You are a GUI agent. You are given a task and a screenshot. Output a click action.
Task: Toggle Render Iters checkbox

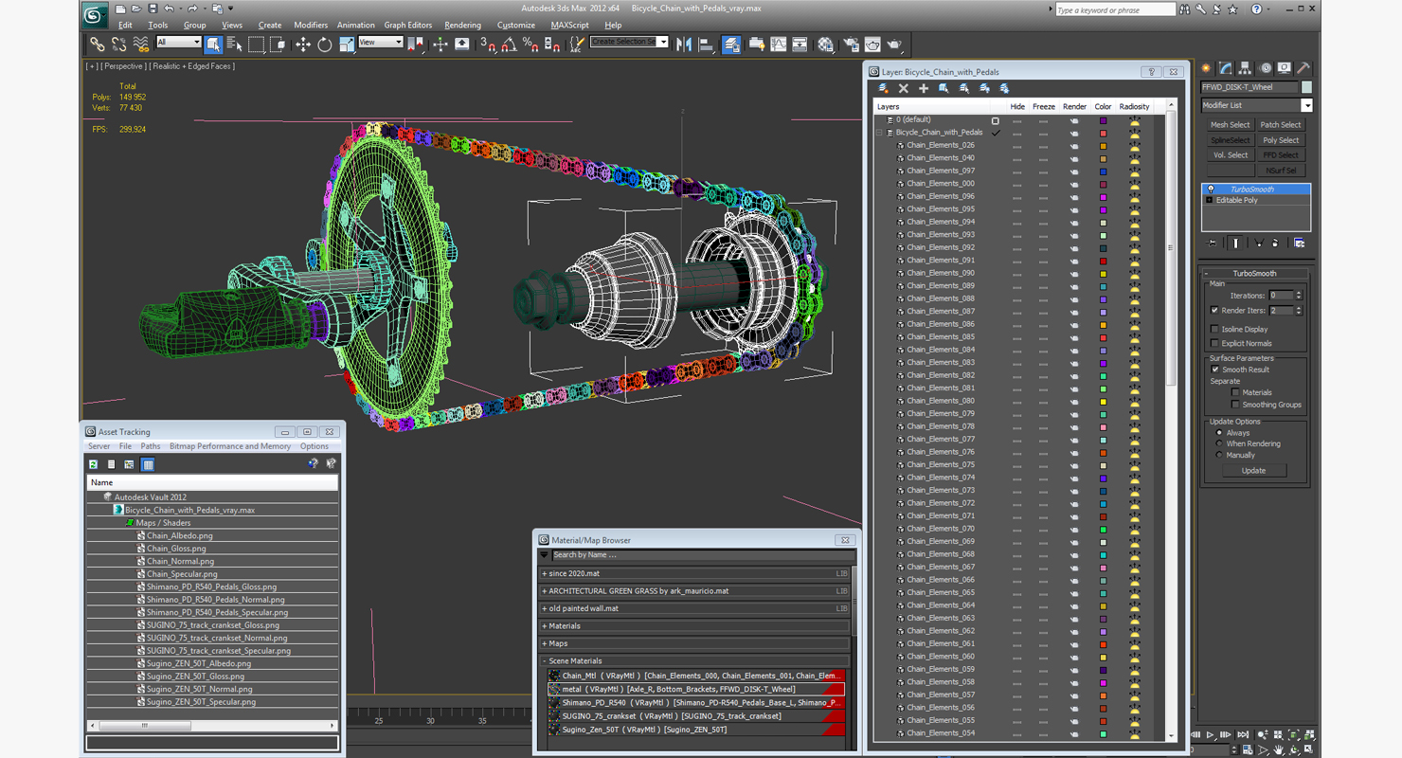coord(1215,311)
